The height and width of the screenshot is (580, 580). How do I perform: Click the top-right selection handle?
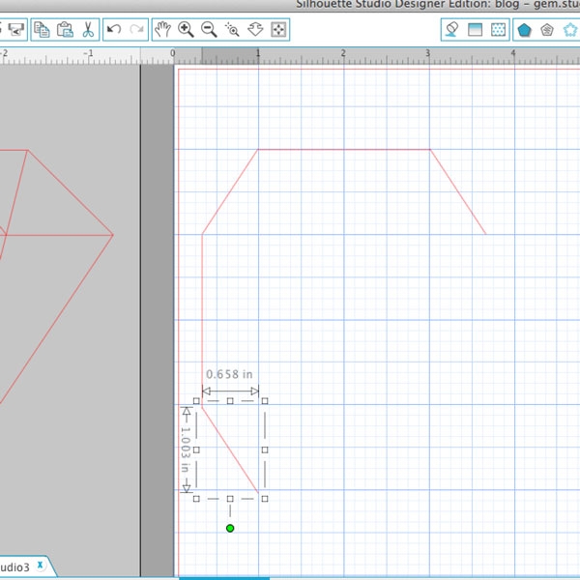click(x=264, y=400)
